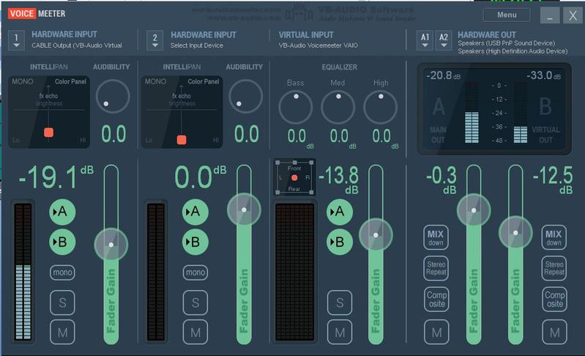This screenshot has width=585, height=356.
Task: Click the VOICEMEETER logo
Action: pos(37,14)
